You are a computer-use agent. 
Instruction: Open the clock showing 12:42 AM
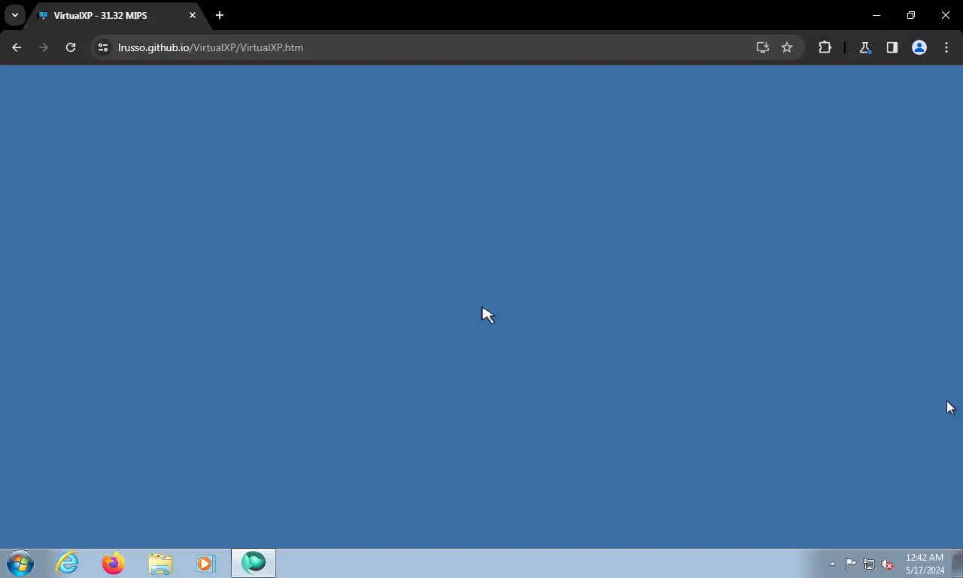click(x=925, y=564)
